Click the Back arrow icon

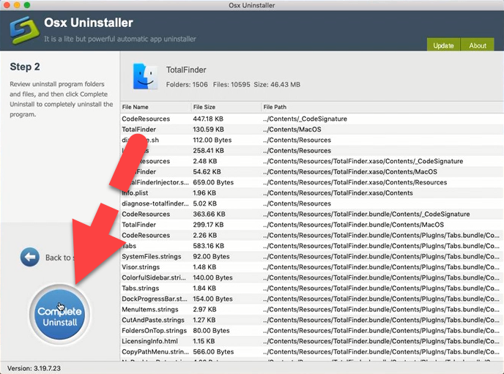(30, 257)
